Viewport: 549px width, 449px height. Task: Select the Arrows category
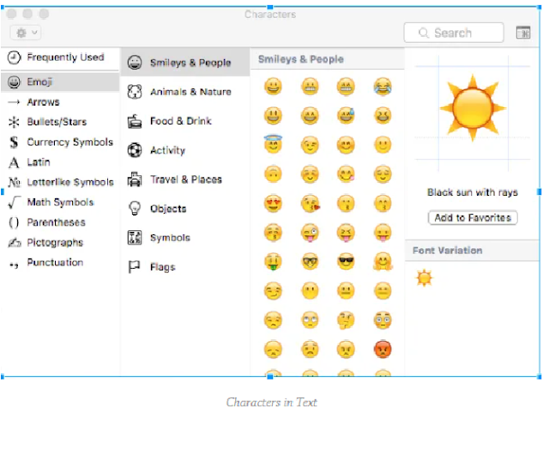point(60,102)
